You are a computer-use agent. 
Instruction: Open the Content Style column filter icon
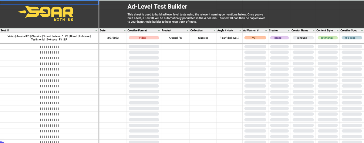click(338, 31)
